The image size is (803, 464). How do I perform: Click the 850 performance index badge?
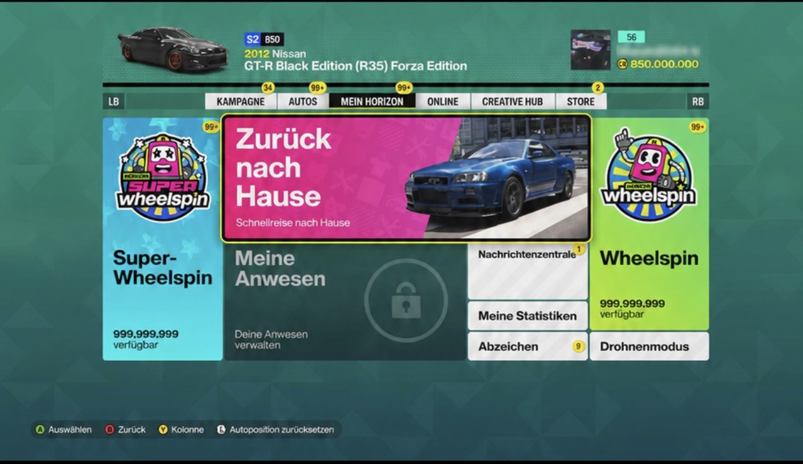pyautogui.click(x=272, y=39)
